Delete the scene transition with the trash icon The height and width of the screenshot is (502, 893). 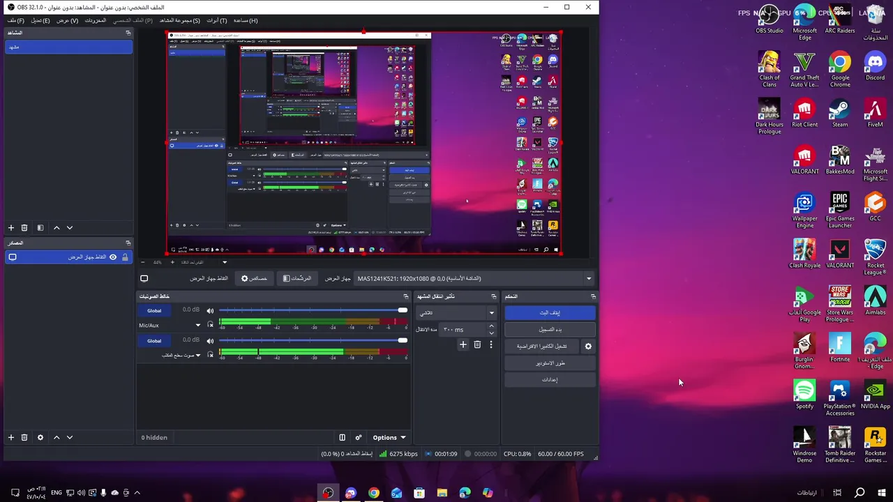click(477, 344)
